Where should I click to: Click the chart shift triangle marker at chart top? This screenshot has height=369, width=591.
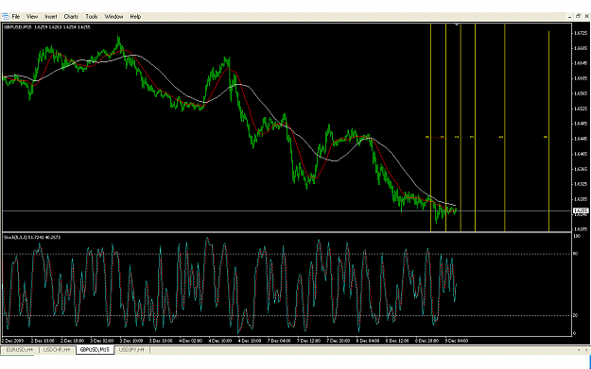coord(457,25)
